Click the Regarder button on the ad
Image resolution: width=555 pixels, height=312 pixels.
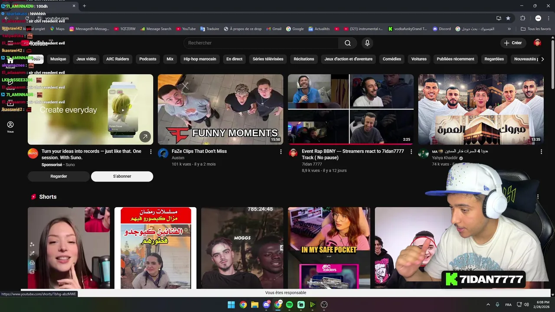click(x=59, y=176)
